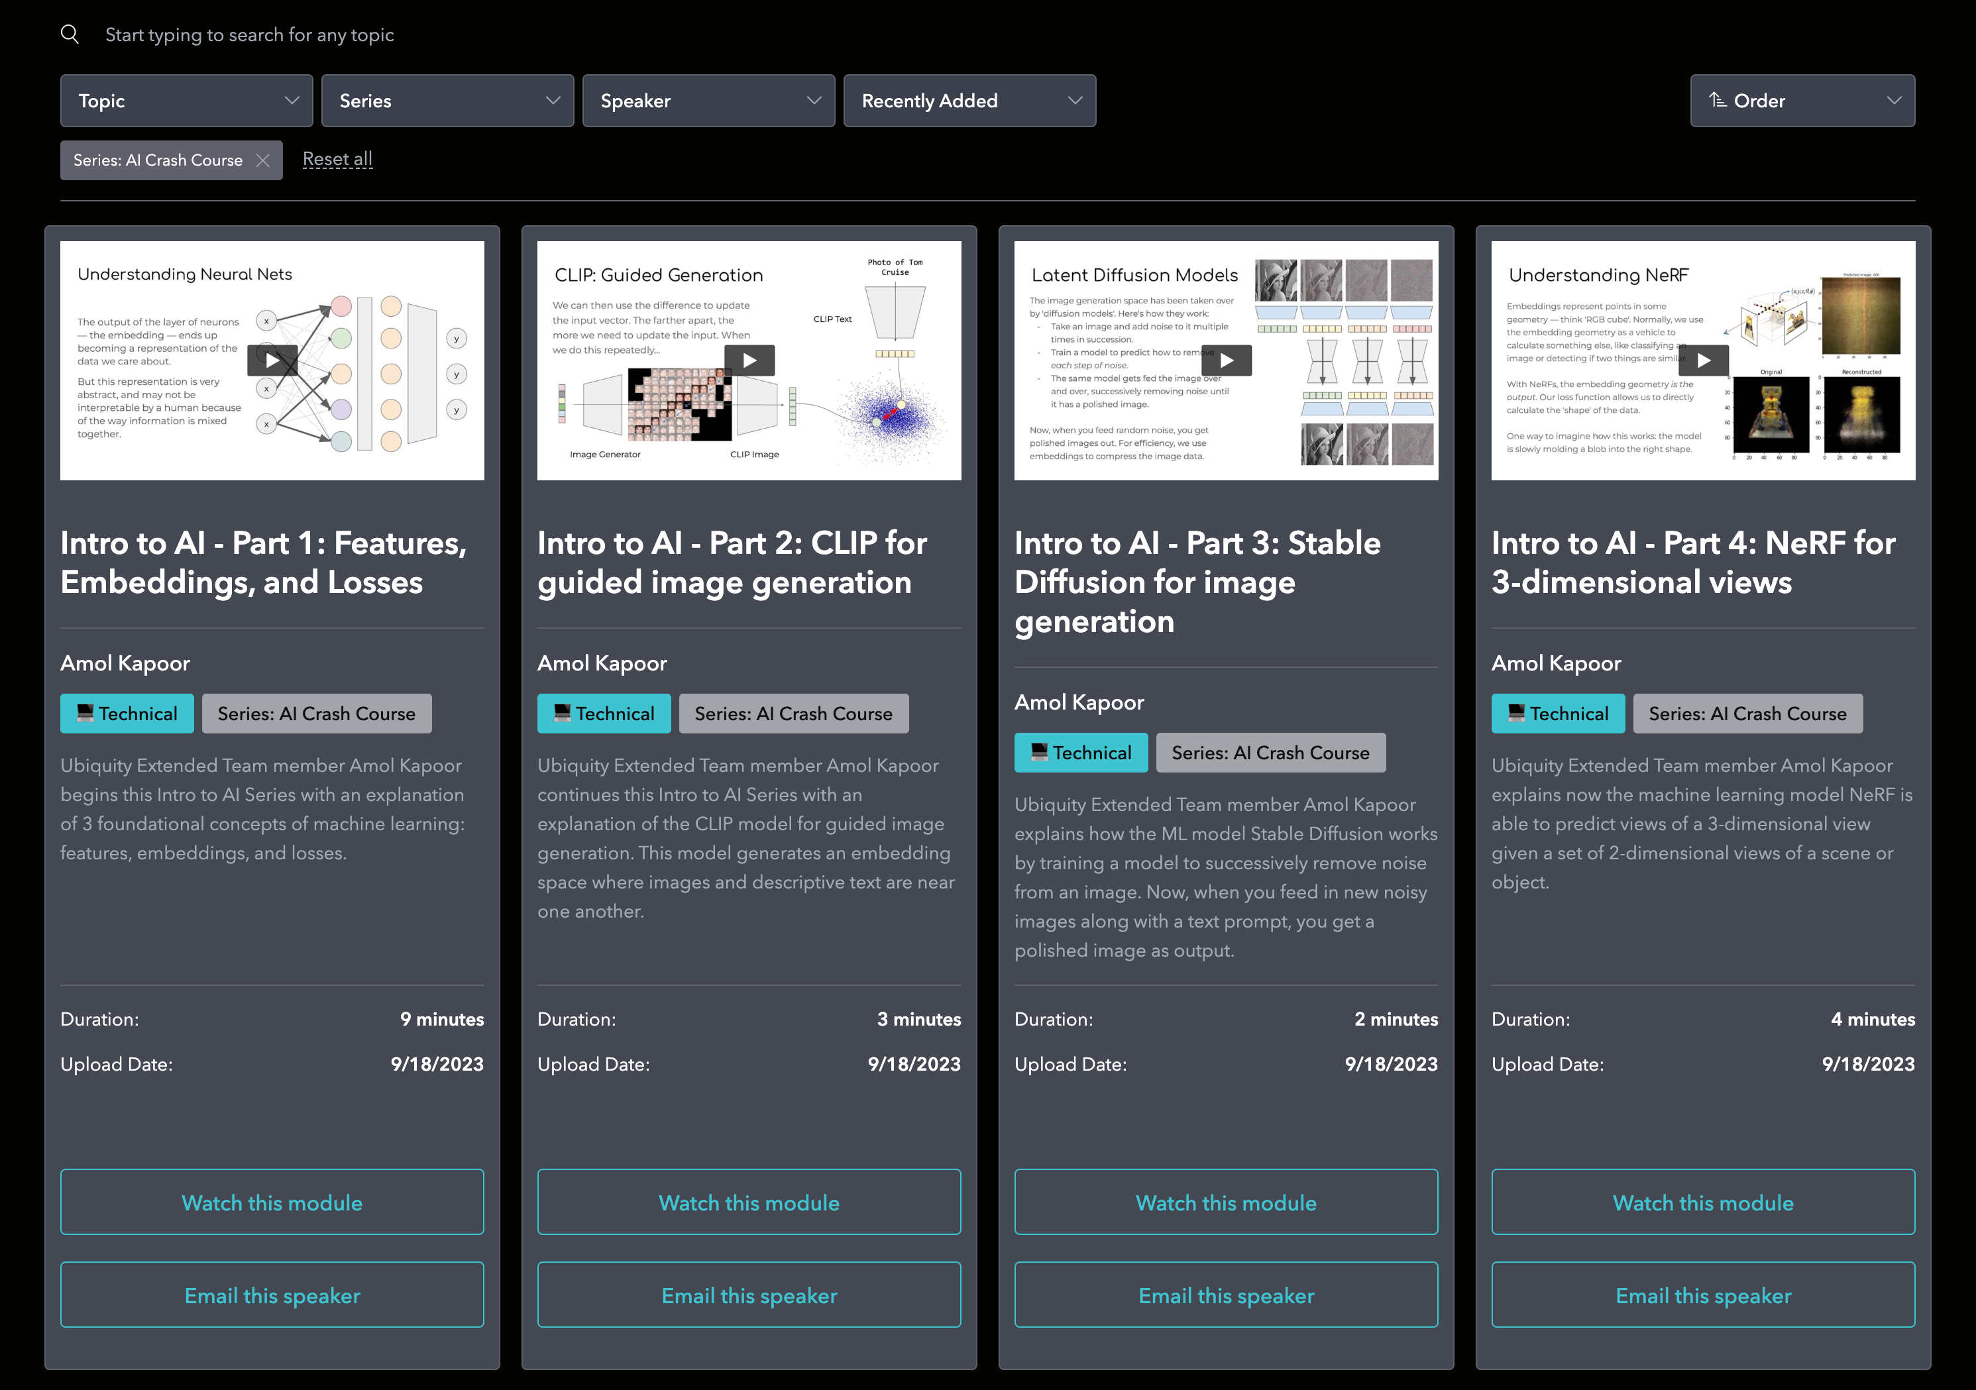
Task: Watch the Part 1 Features module
Action: (x=272, y=1203)
